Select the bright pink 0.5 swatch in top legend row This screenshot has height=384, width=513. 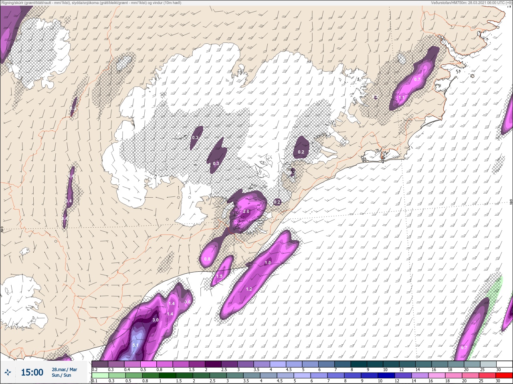(148, 364)
